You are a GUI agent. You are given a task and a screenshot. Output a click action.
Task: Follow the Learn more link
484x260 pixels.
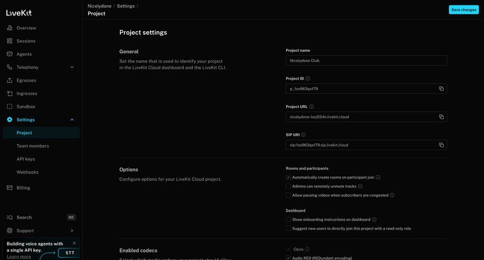pyautogui.click(x=18, y=257)
